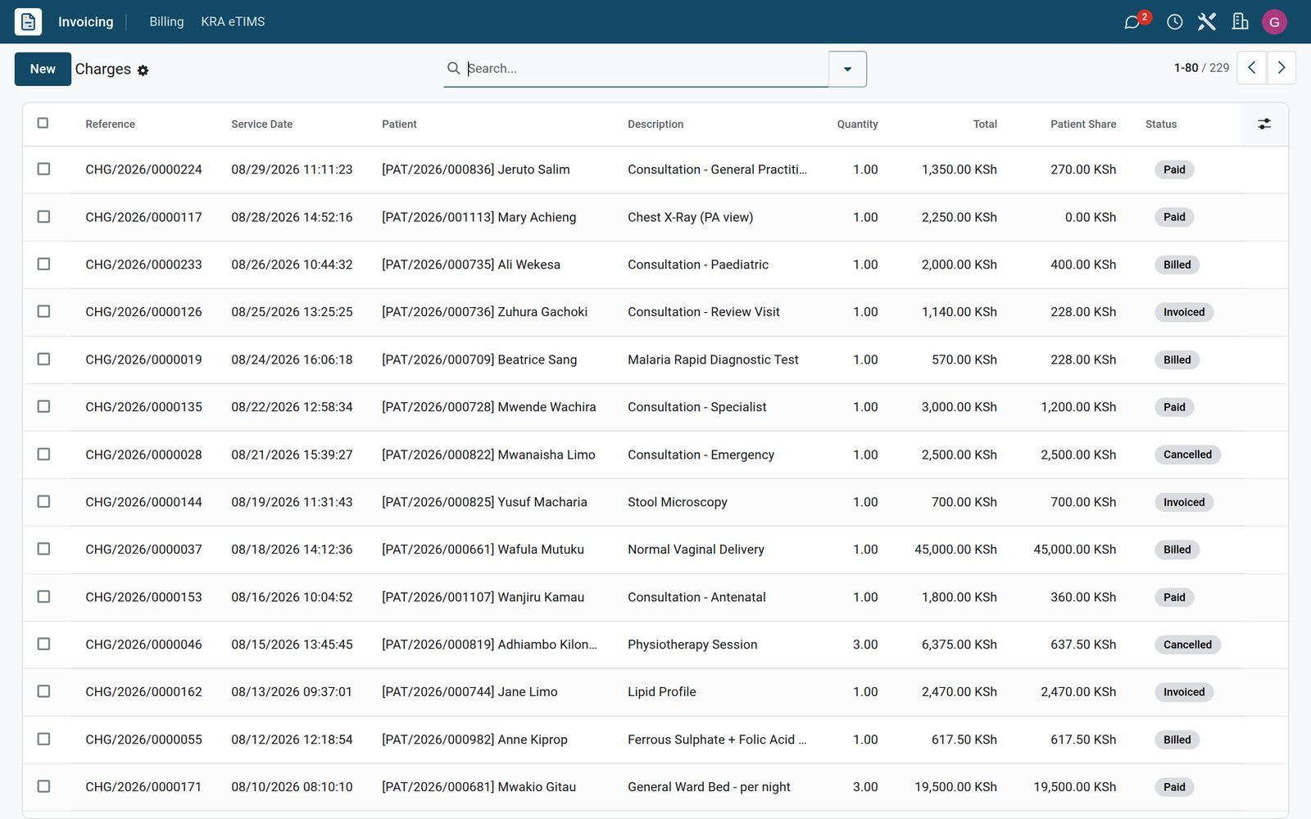Focus the Search input field

pyautogui.click(x=646, y=69)
